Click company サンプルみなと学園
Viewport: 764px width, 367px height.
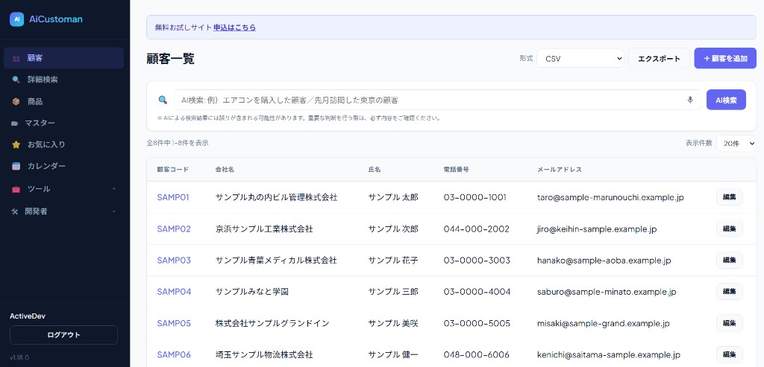tap(252, 292)
